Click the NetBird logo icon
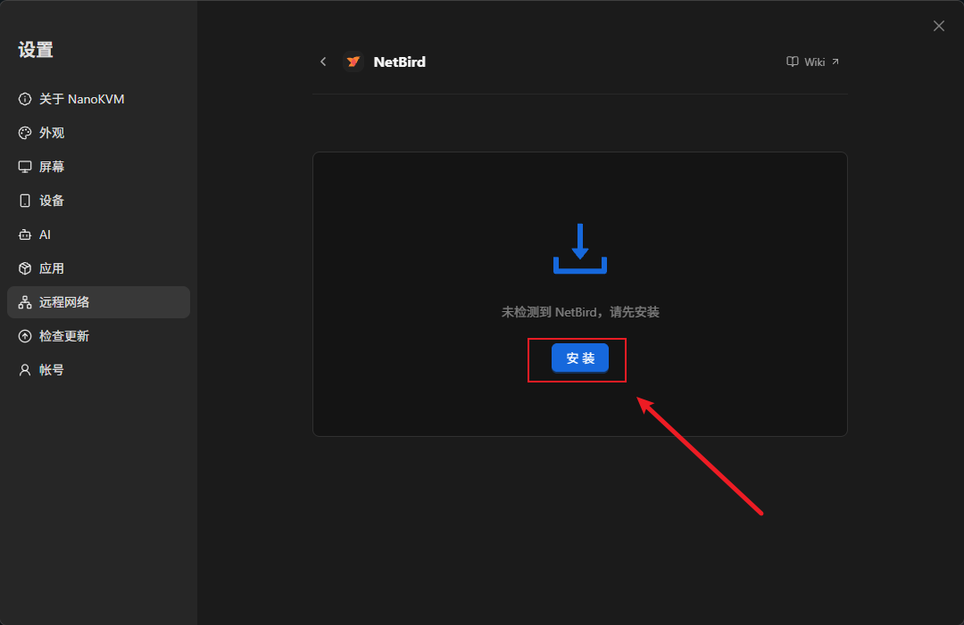The height and width of the screenshot is (625, 964). 353,62
